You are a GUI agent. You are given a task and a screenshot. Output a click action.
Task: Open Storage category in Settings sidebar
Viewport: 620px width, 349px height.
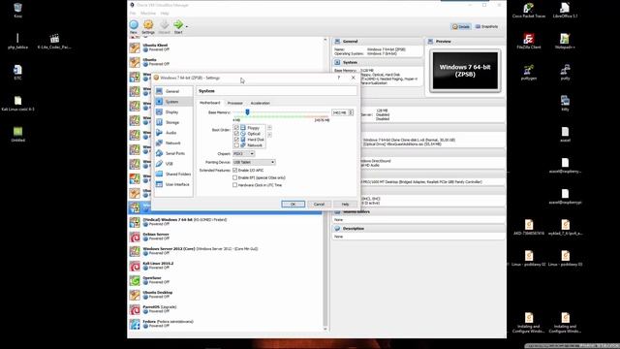point(173,123)
